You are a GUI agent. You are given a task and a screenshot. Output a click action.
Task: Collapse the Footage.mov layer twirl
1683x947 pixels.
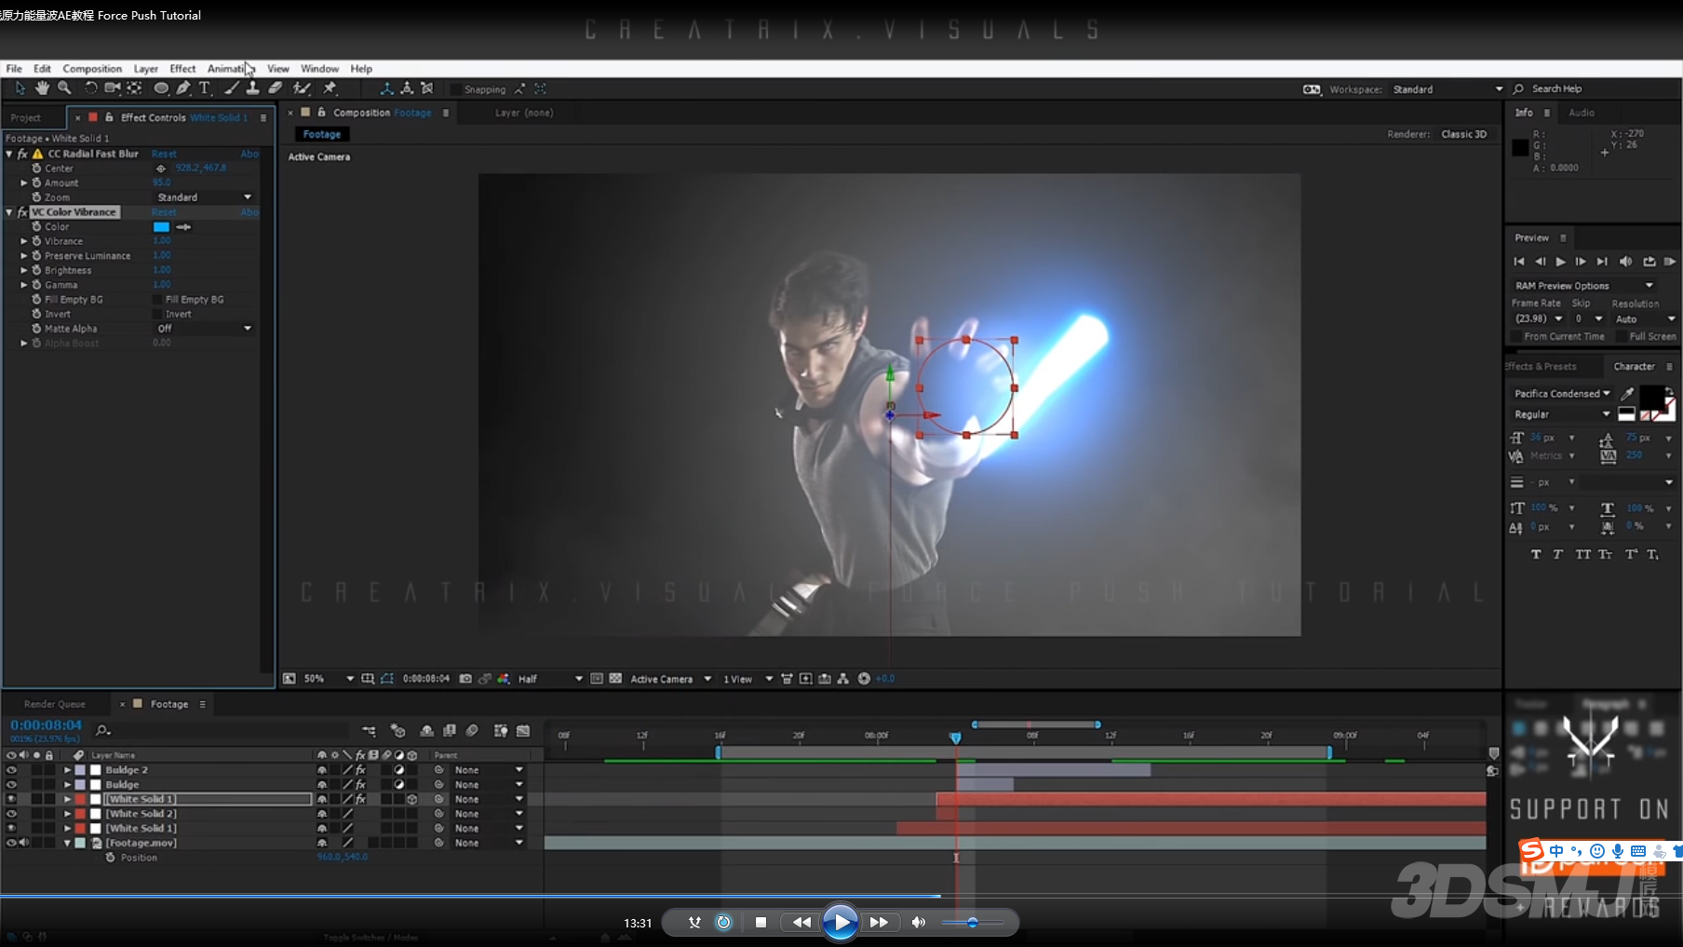click(x=67, y=843)
